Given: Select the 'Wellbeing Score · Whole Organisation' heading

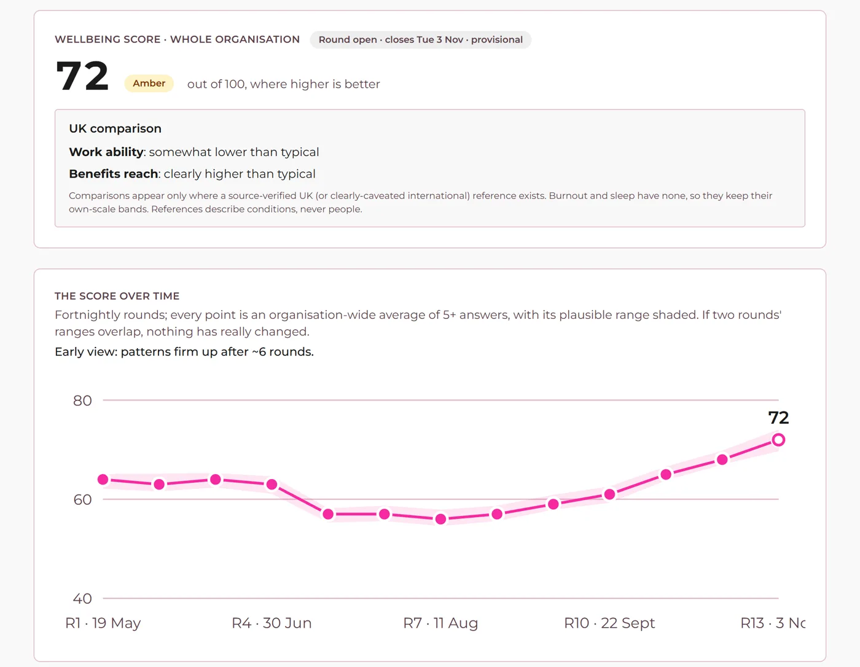Looking at the screenshot, I should coord(178,39).
